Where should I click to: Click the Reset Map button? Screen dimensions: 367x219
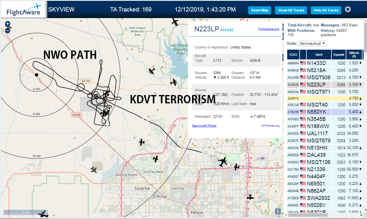click(x=260, y=10)
